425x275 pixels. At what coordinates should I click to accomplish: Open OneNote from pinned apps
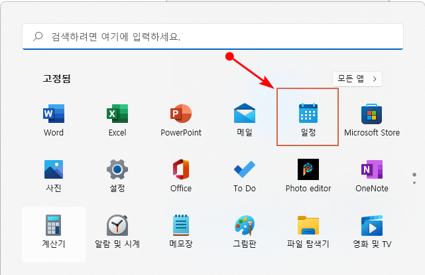(x=372, y=176)
